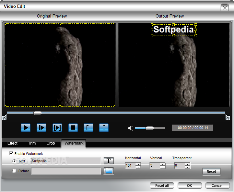Viewport: 234px width, 192px height.
Task: Click the volume slider knob
Action: click(149, 128)
